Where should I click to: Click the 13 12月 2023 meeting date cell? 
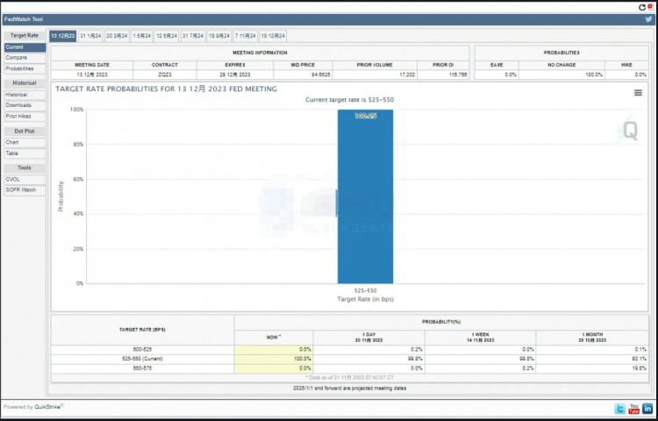(92, 75)
